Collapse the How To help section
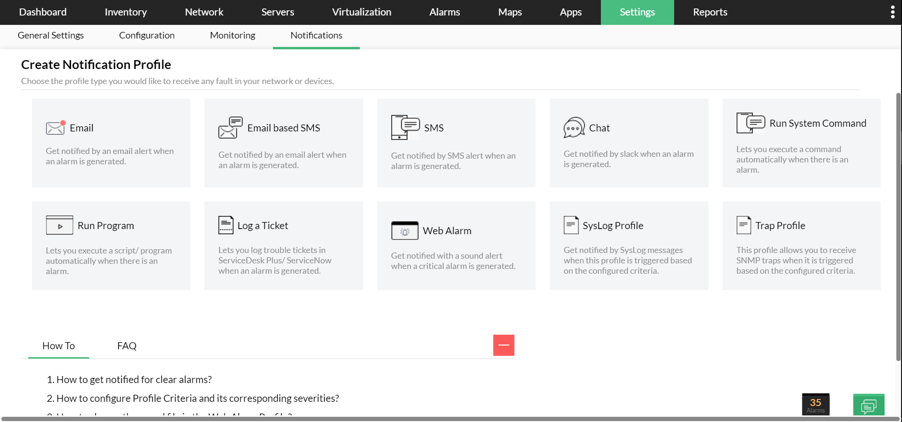The image size is (902, 422). tap(504, 345)
